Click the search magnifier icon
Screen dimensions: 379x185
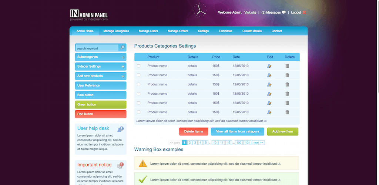point(123,47)
